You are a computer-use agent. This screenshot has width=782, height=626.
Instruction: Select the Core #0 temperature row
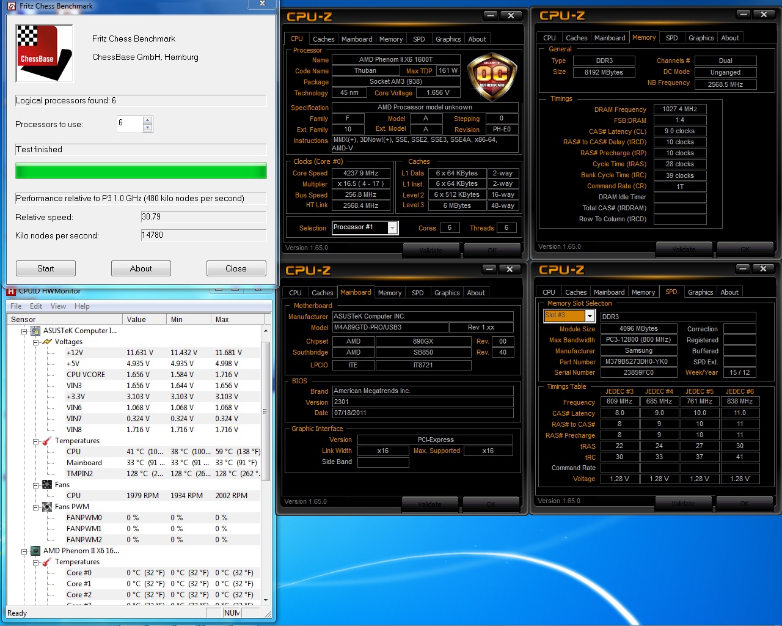[163, 573]
